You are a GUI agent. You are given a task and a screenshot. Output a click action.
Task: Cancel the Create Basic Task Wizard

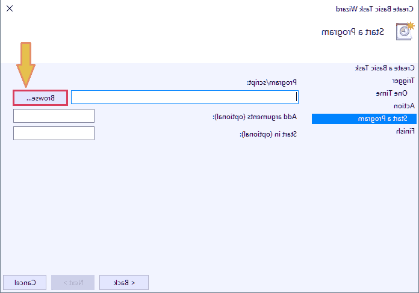click(x=25, y=282)
